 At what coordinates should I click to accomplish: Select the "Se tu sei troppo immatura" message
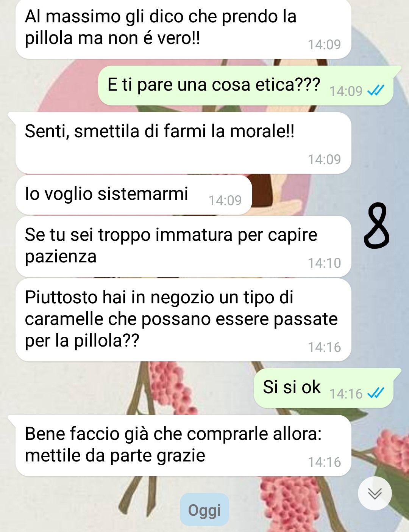[183, 246]
